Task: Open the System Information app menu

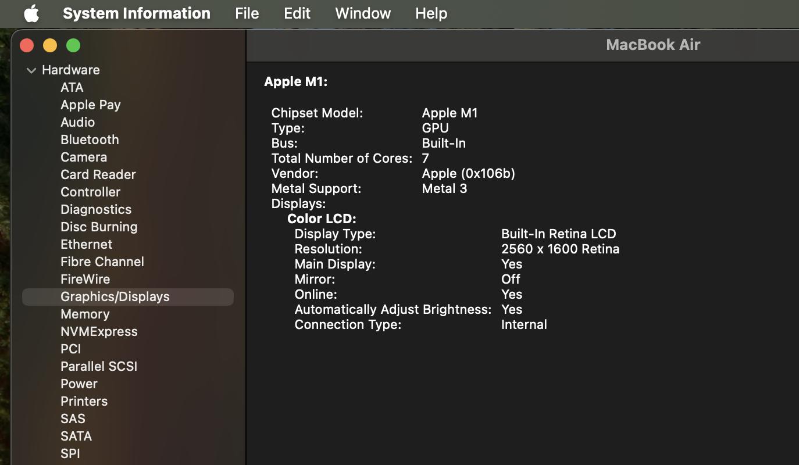Action: (137, 13)
